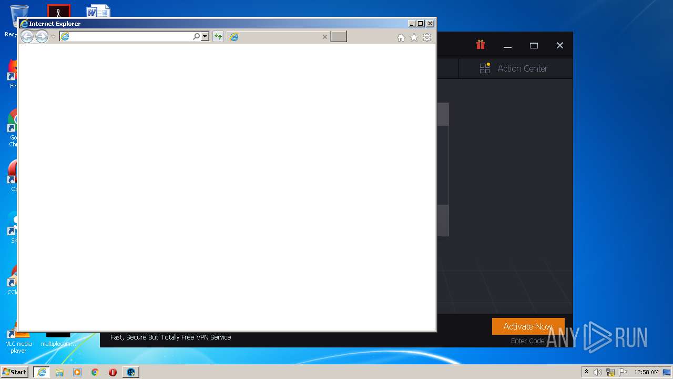Open Opera from the taskbar
This screenshot has height=379, width=673.
113,372
